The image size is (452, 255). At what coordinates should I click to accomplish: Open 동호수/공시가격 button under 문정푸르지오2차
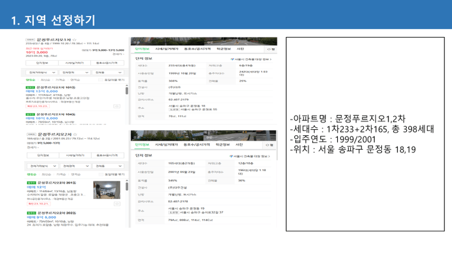click(x=108, y=156)
